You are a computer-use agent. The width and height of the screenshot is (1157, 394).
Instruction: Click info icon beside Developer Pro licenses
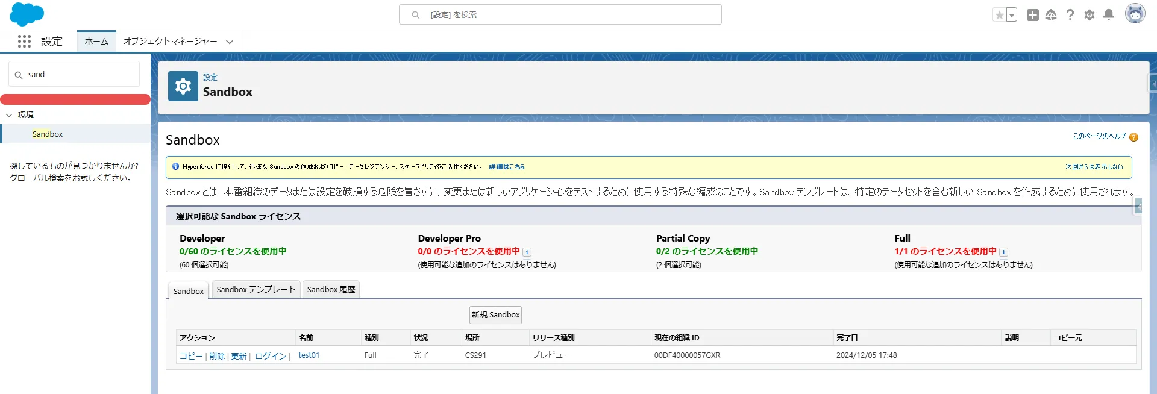tap(527, 252)
